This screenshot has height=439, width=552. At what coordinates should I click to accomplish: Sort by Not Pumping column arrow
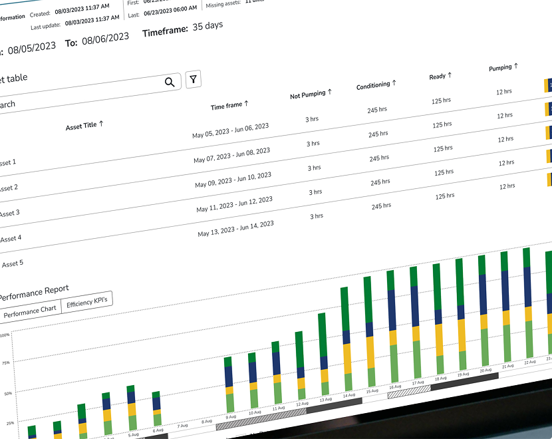(x=330, y=92)
